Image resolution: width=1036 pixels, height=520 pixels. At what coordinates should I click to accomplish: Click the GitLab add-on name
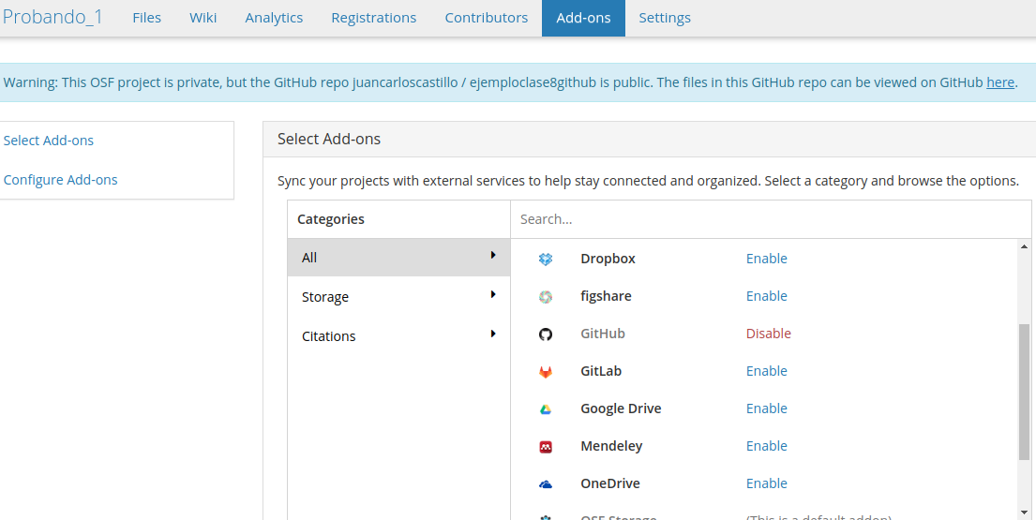point(601,371)
